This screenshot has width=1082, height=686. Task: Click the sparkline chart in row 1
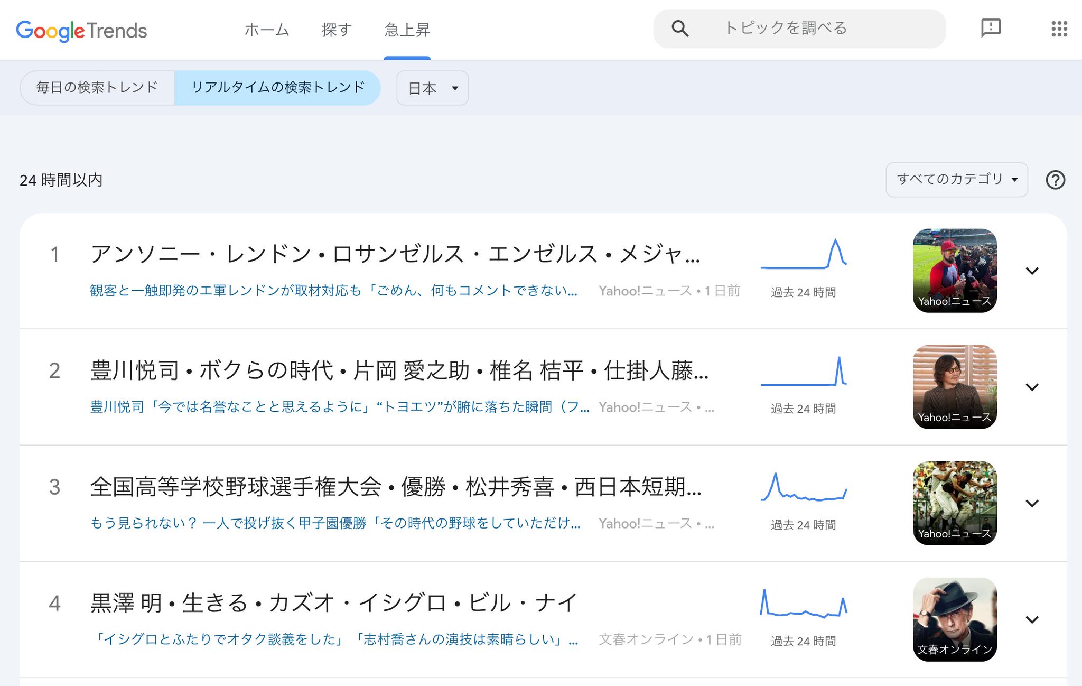click(804, 254)
